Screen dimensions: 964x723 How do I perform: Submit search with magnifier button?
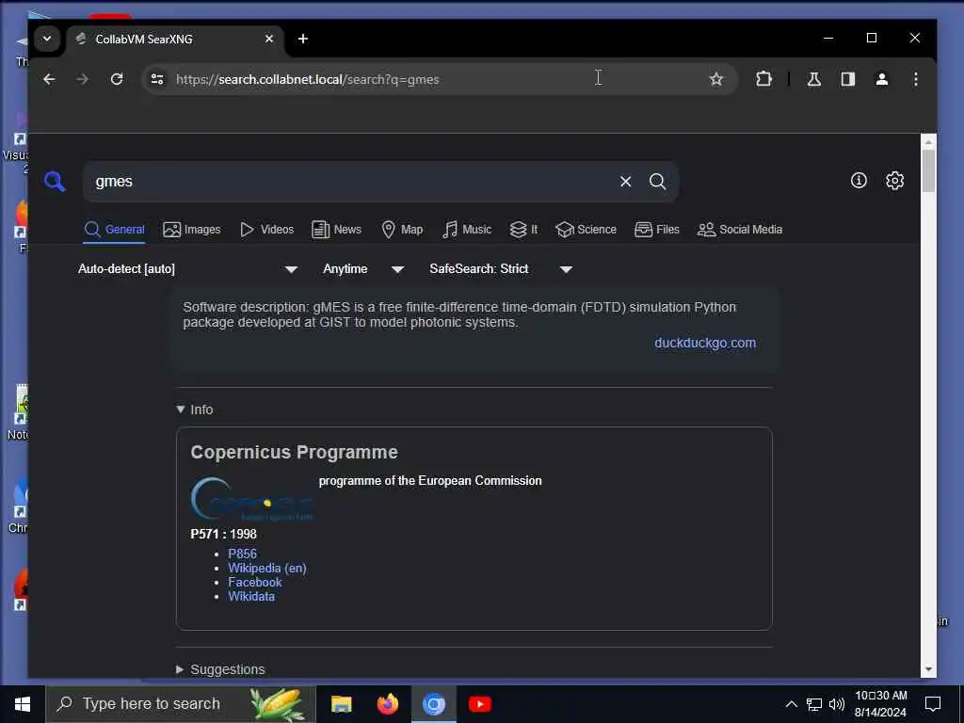[x=657, y=182]
